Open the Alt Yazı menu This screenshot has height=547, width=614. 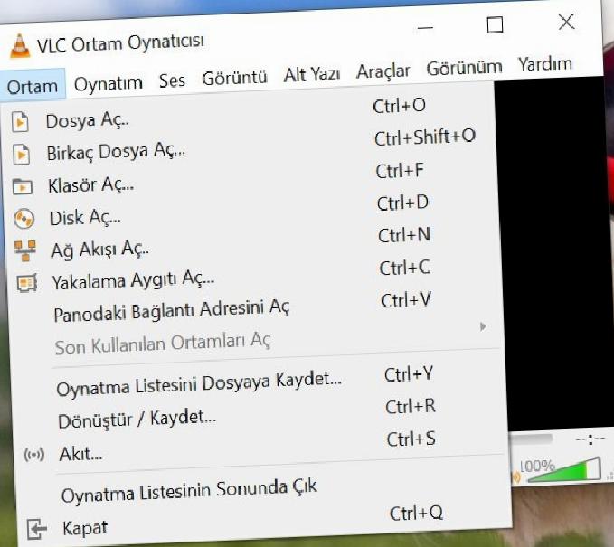tap(312, 74)
